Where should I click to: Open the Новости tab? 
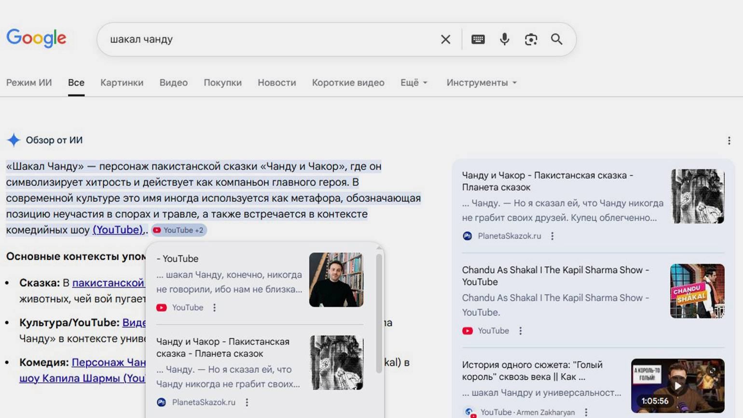(276, 83)
